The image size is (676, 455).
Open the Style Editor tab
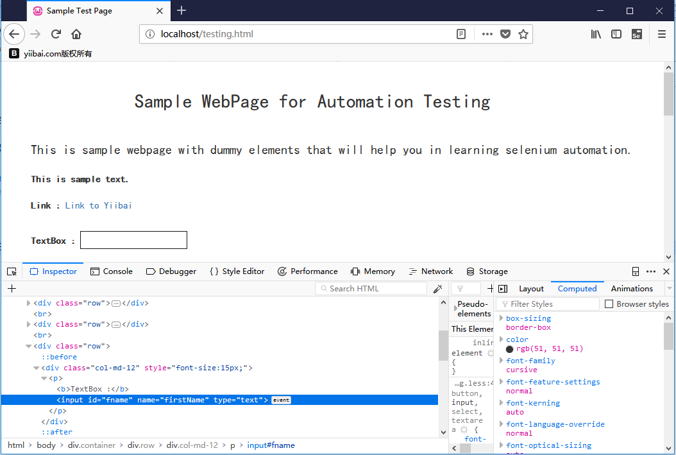click(237, 271)
